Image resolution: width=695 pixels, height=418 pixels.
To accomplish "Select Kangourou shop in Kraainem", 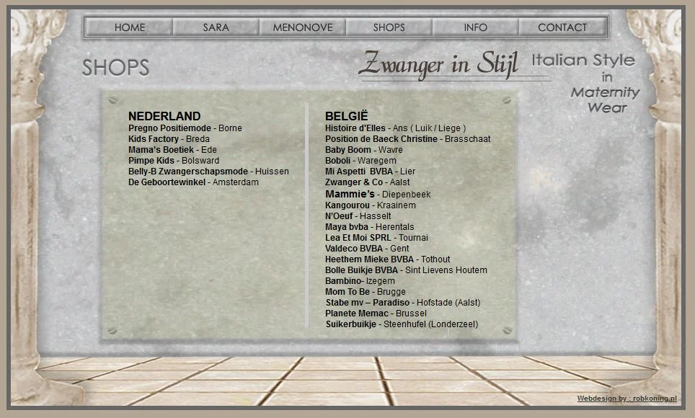I will [370, 205].
